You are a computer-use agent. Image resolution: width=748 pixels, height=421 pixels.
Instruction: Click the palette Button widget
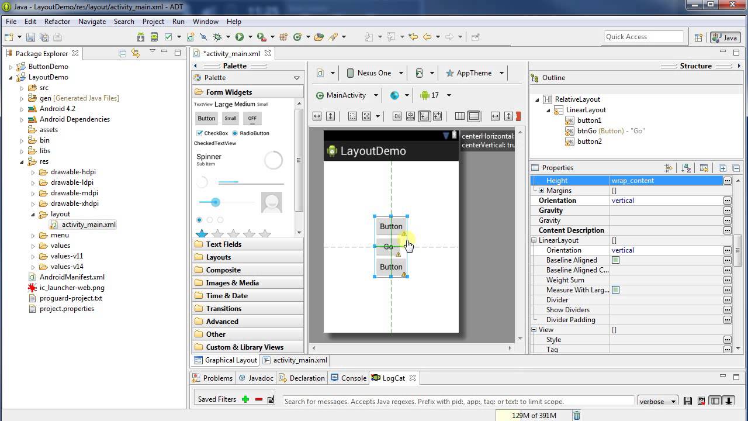tap(206, 118)
